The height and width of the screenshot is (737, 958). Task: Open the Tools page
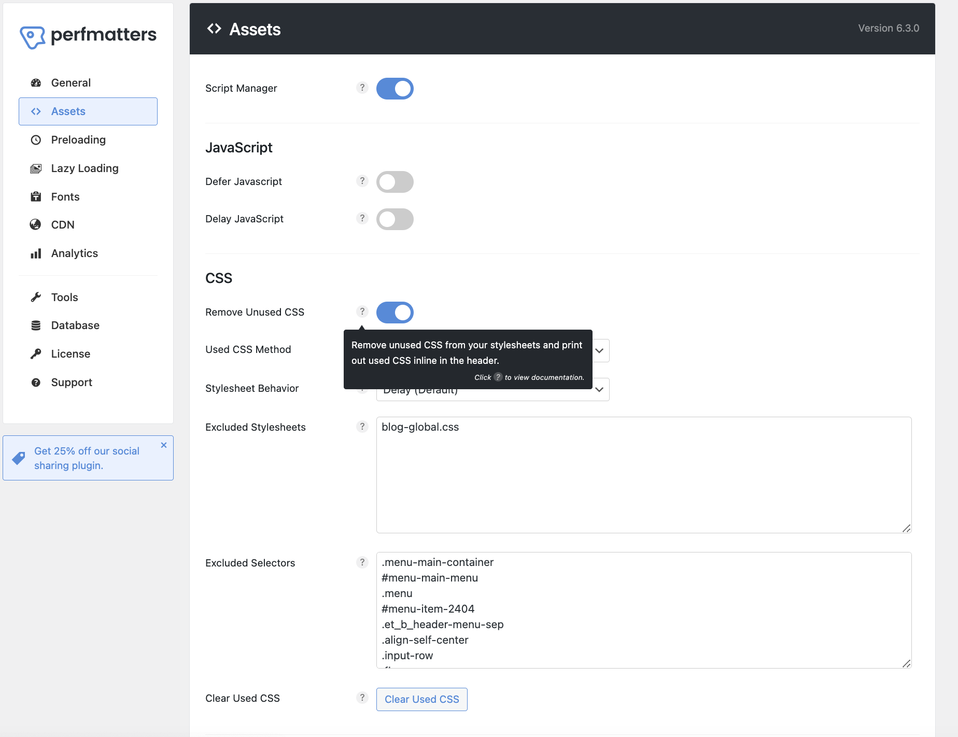88,297
